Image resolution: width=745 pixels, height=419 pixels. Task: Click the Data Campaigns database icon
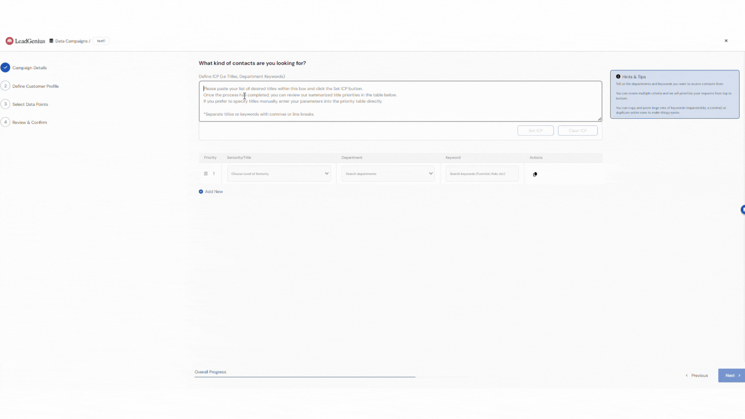coord(51,41)
